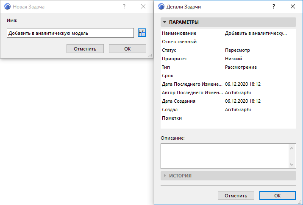Confirm with OK in Детали Задачи dialog
The height and width of the screenshot is (205, 303).
click(x=277, y=196)
